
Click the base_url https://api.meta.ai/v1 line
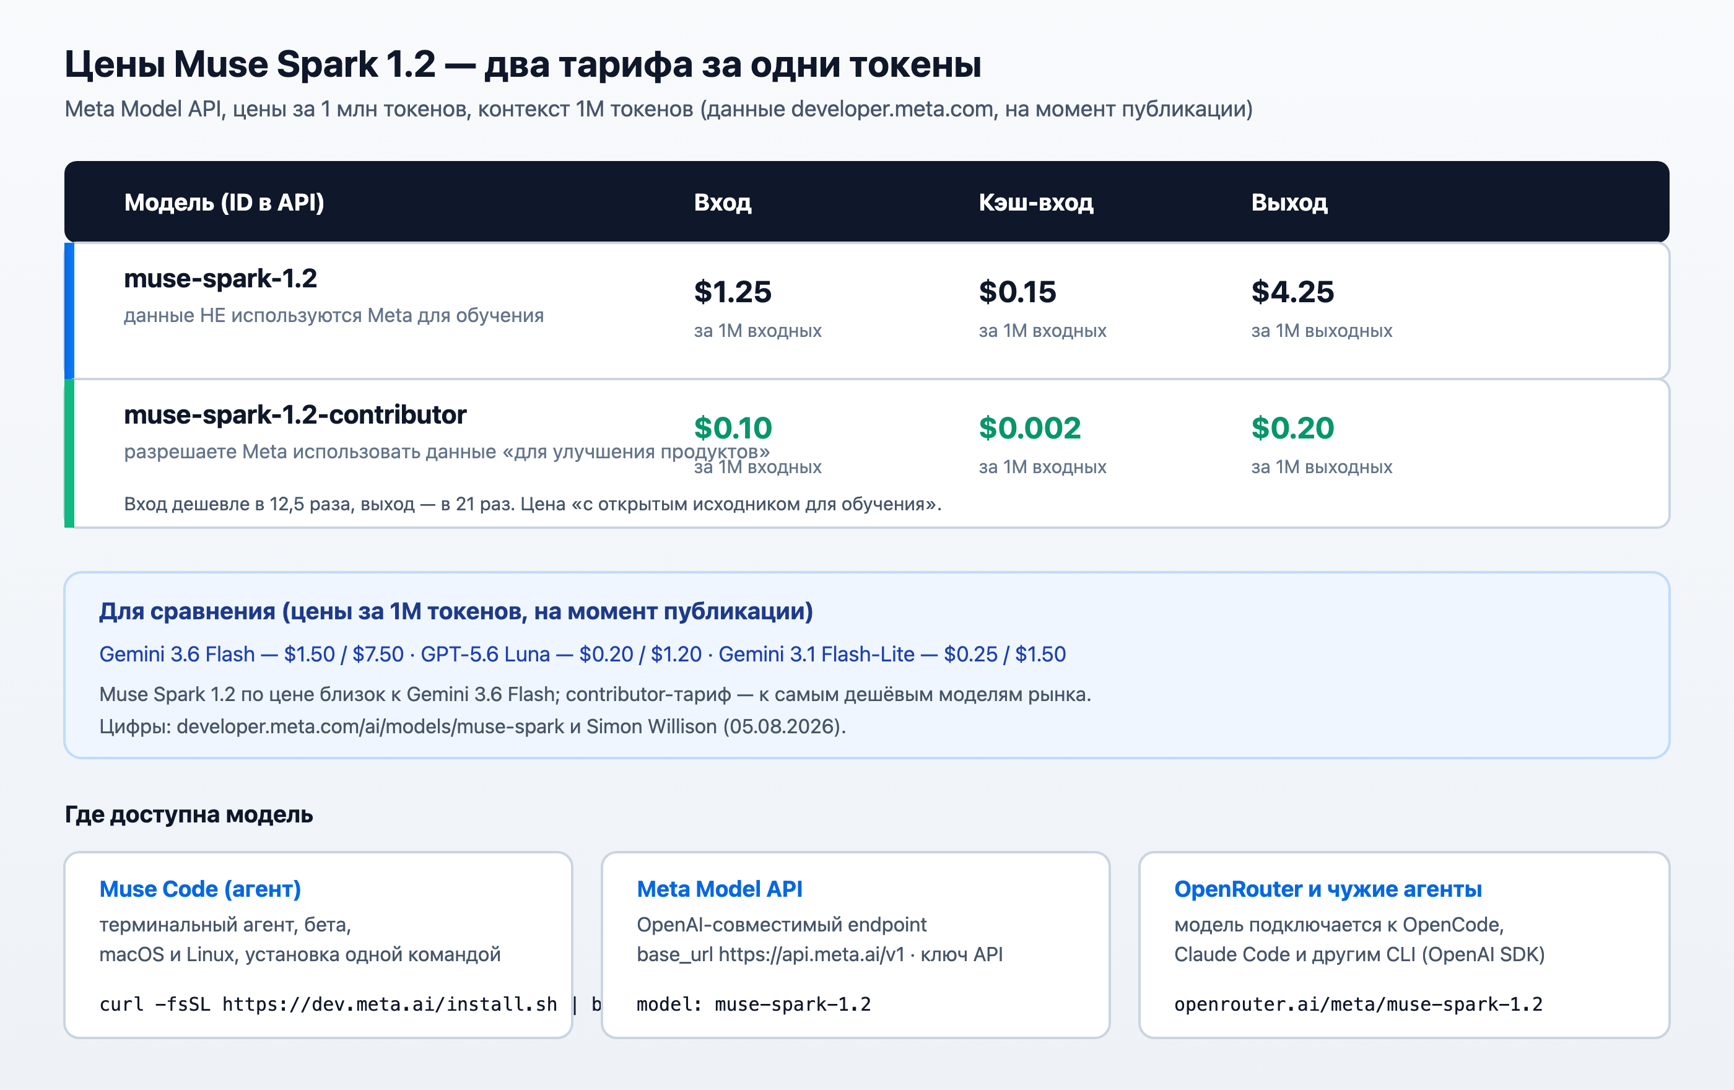[819, 954]
